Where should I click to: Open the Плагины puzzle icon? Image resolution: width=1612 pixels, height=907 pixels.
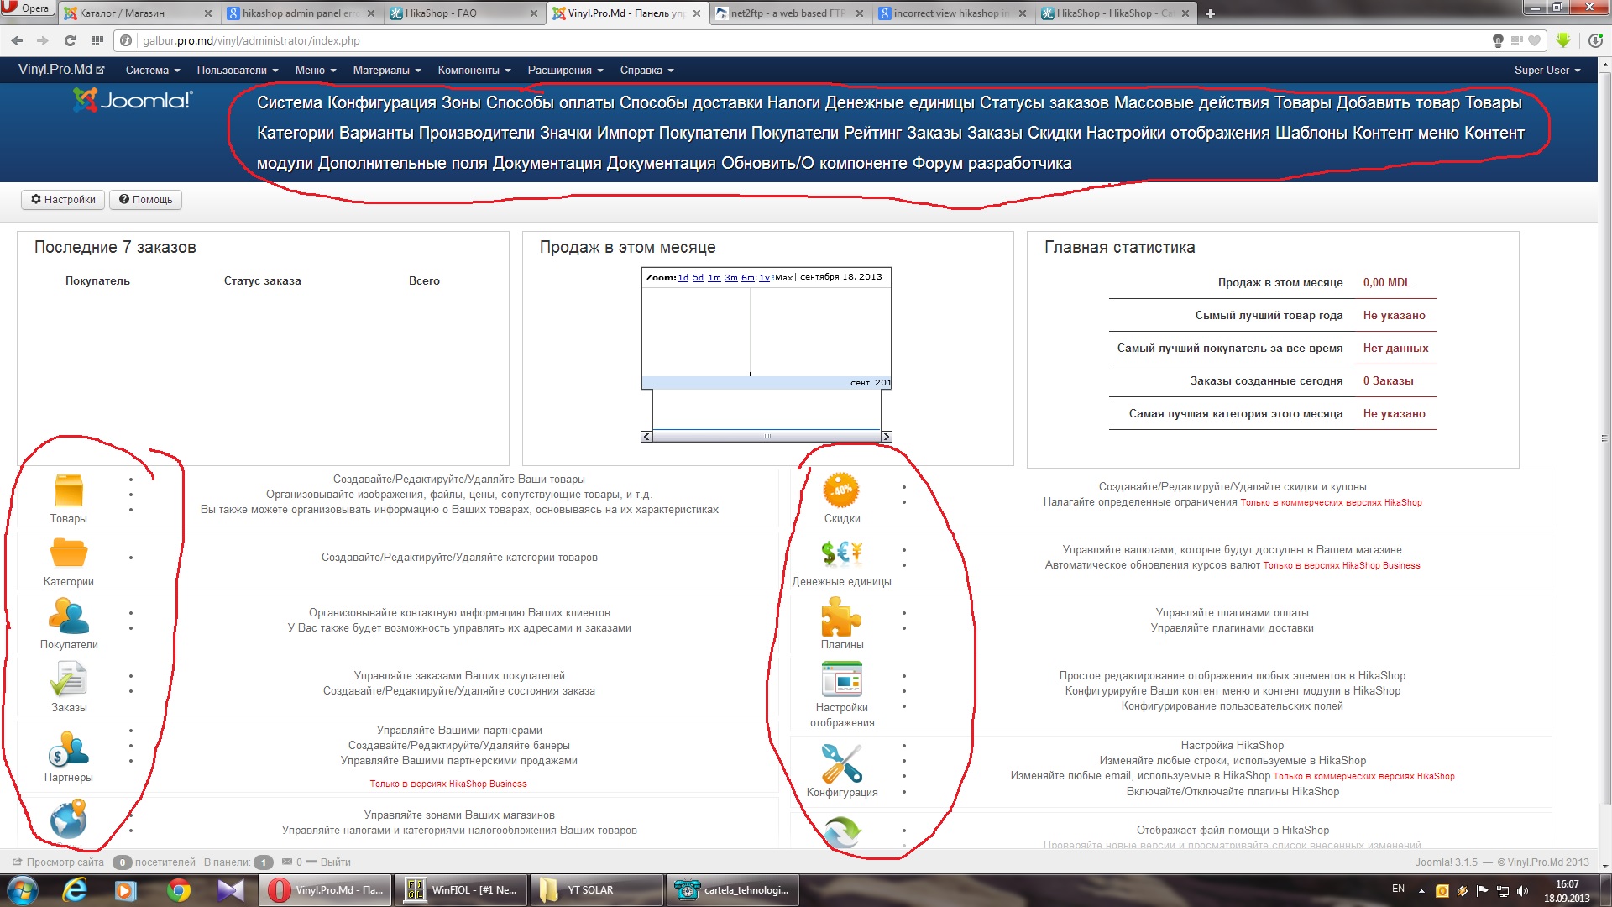coord(841,617)
